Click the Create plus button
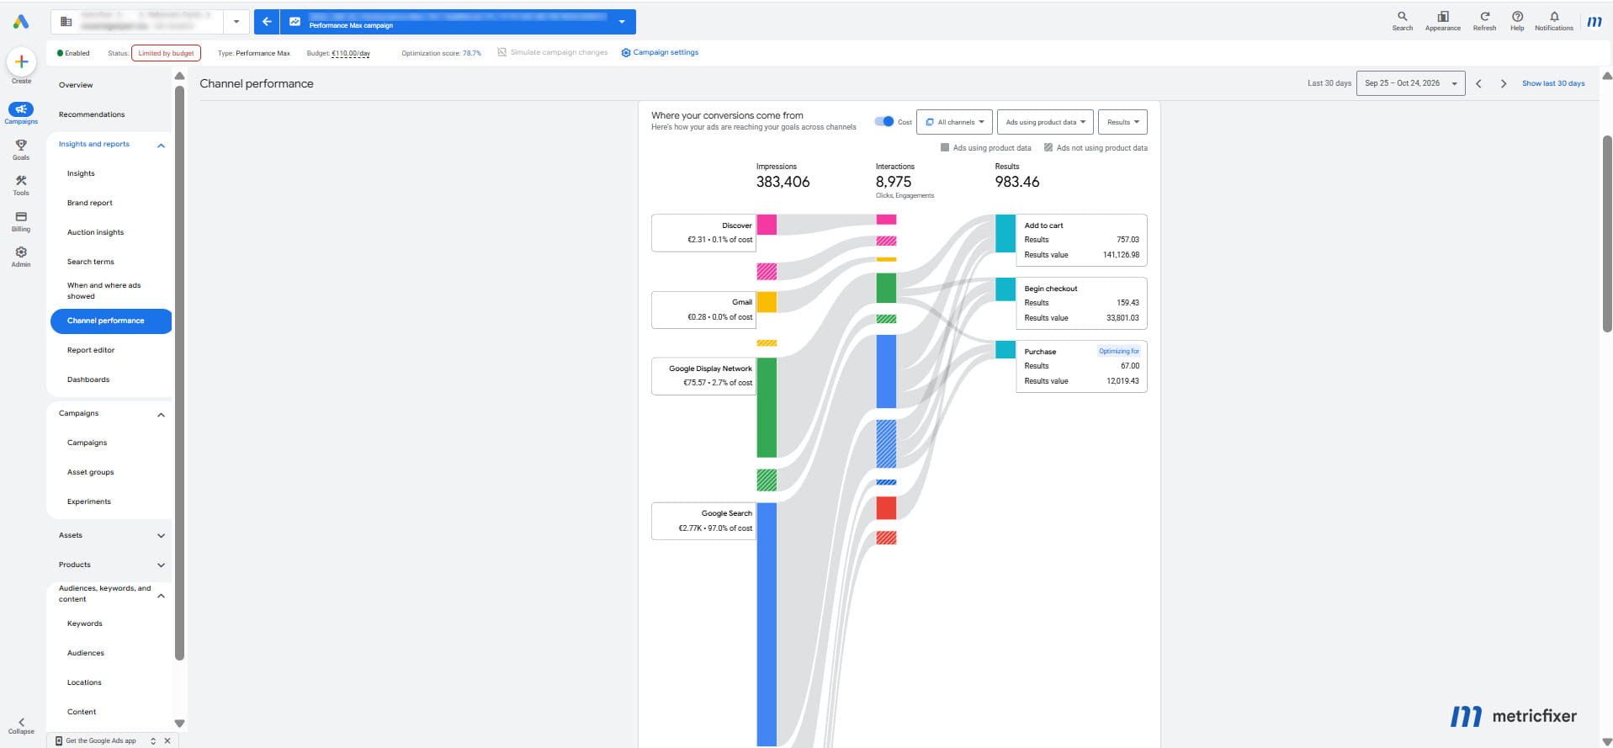This screenshot has width=1613, height=748. pos(21,61)
